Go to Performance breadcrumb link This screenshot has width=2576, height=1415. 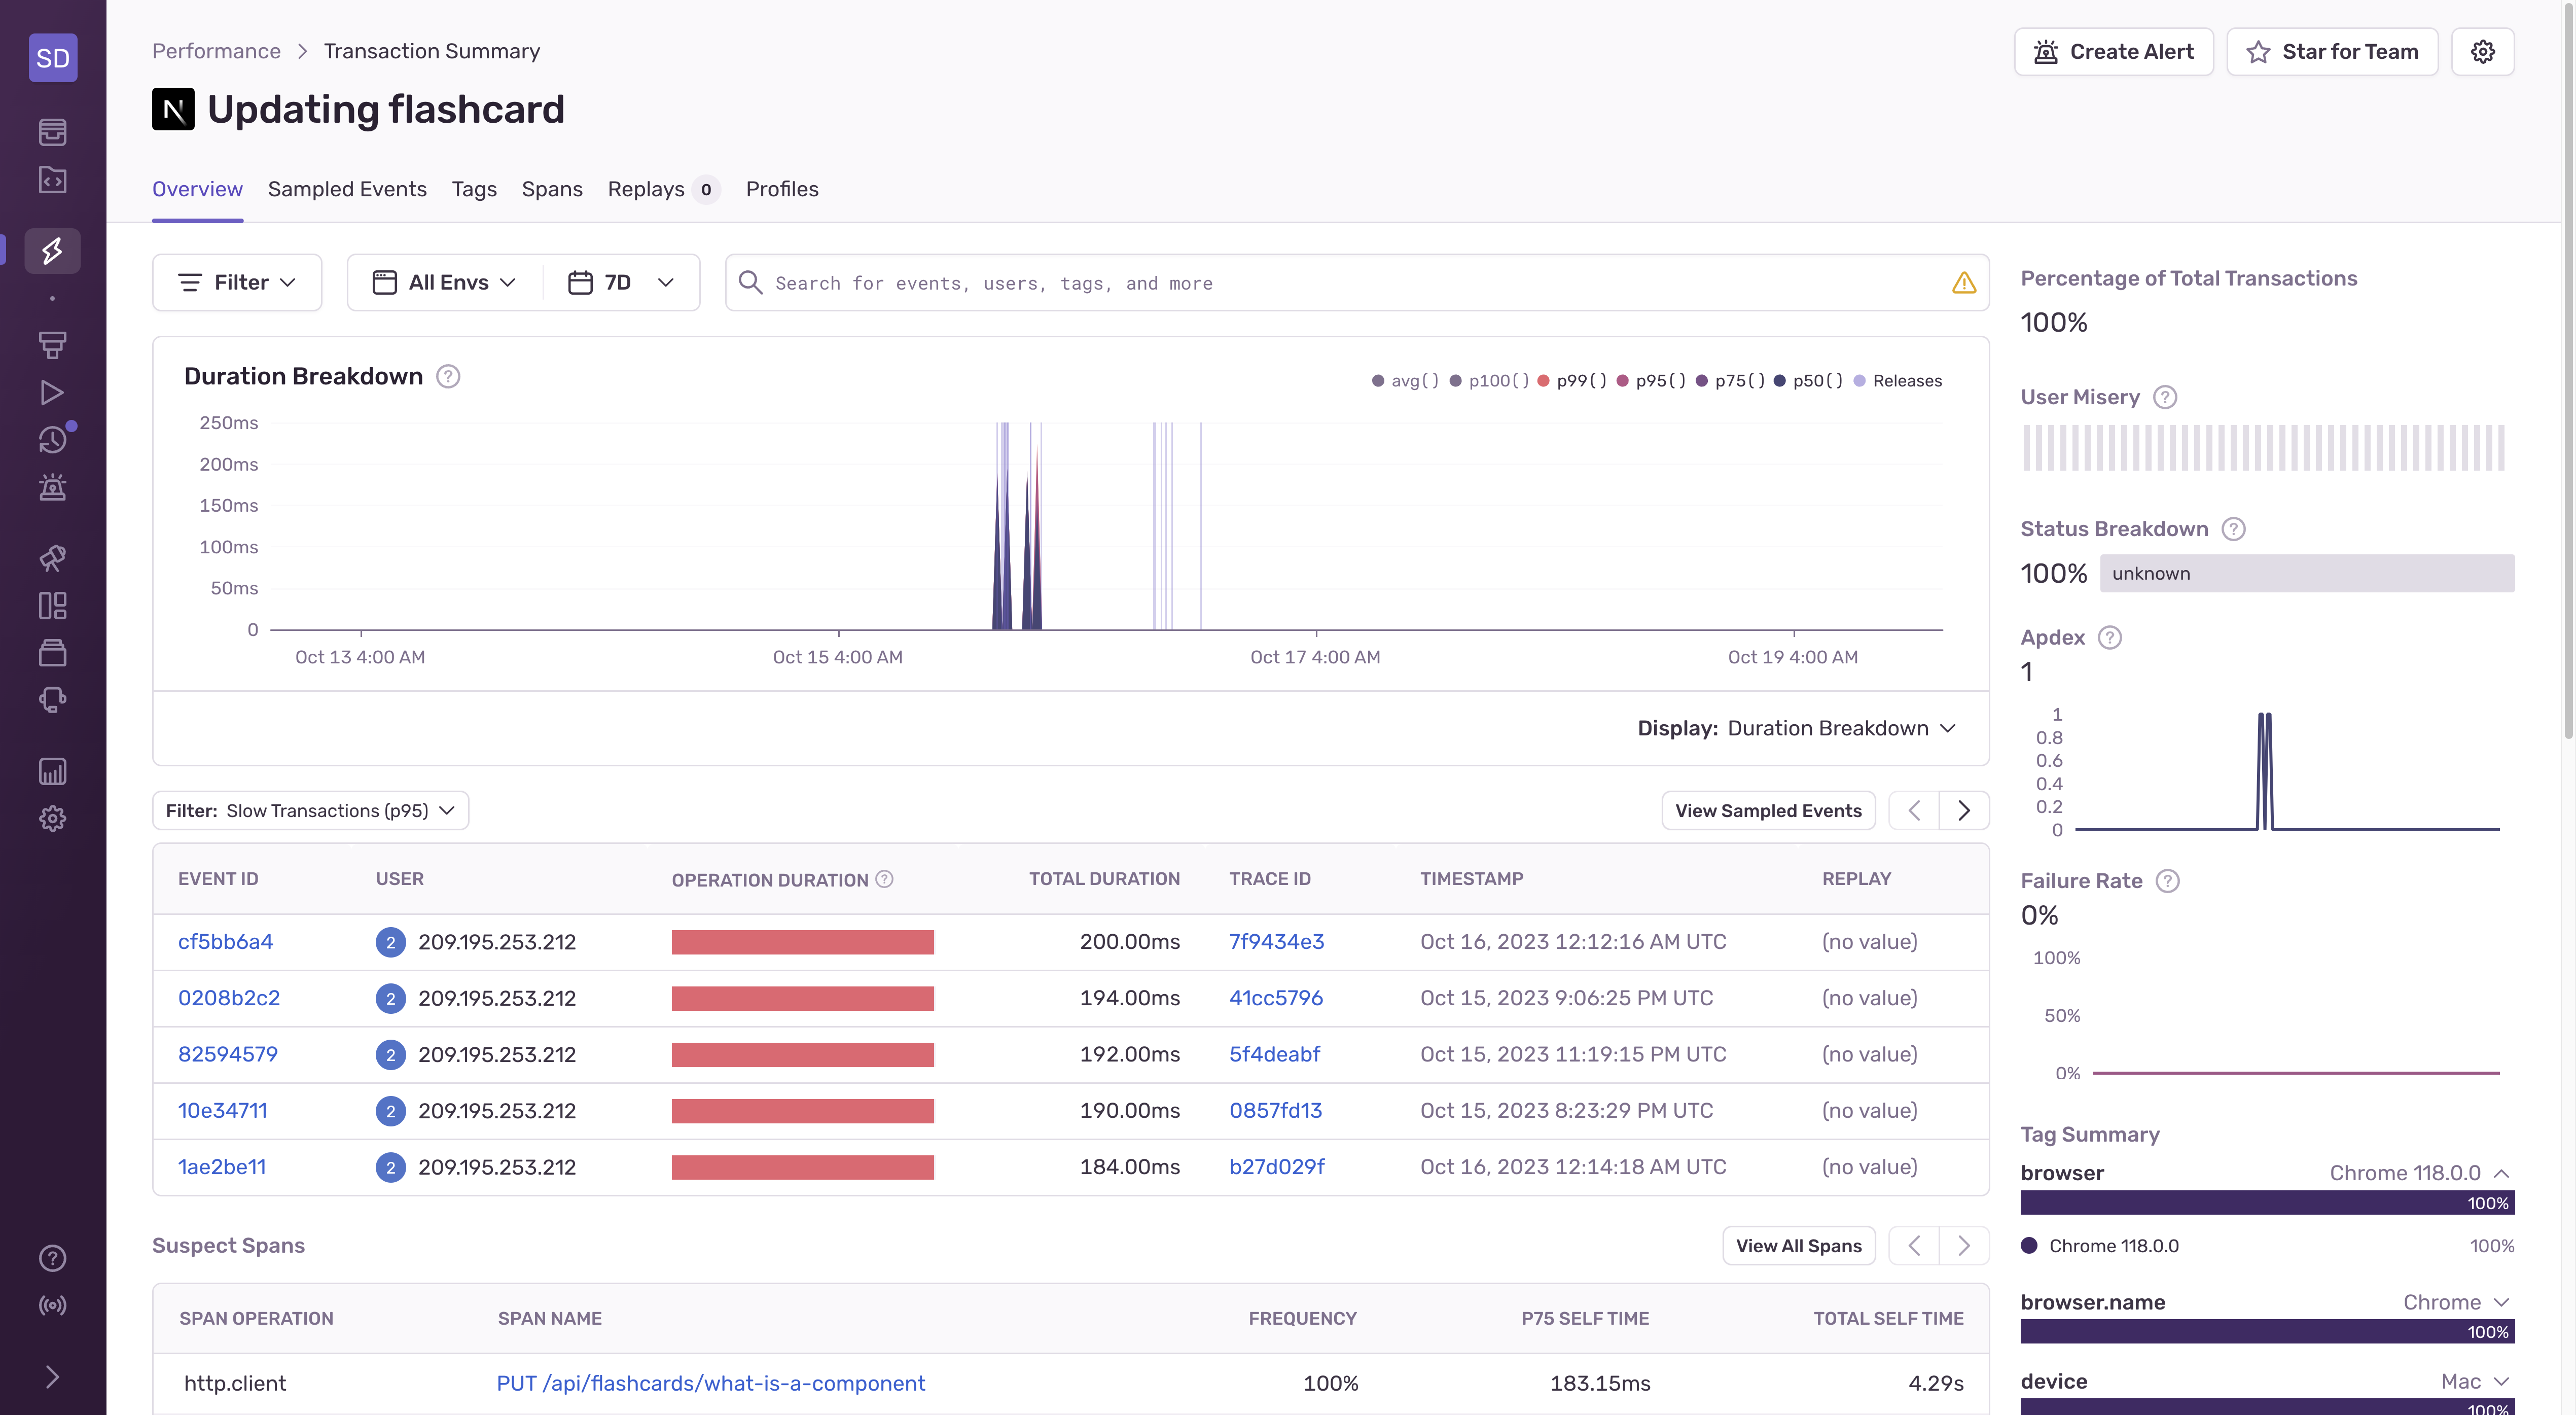[216, 51]
